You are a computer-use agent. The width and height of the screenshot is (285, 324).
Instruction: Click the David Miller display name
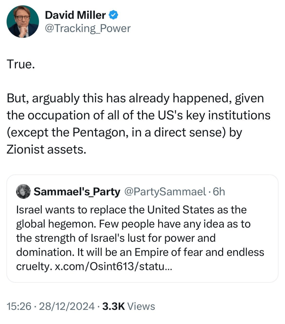click(75, 15)
